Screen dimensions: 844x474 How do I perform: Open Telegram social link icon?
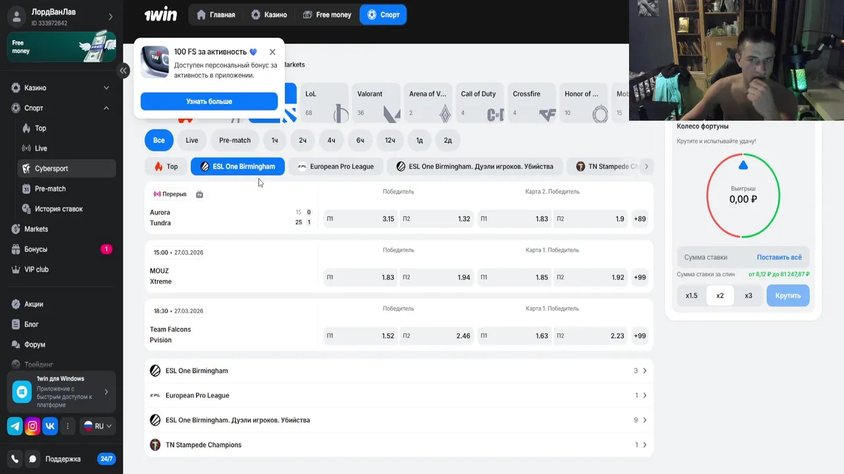click(x=15, y=426)
